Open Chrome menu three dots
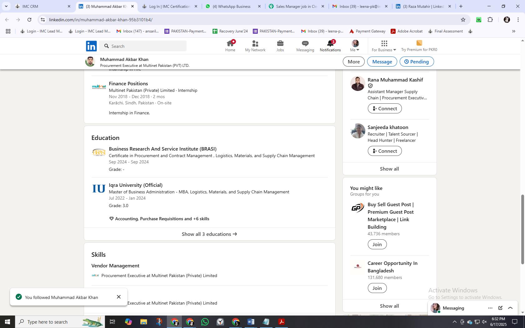 point(518,20)
